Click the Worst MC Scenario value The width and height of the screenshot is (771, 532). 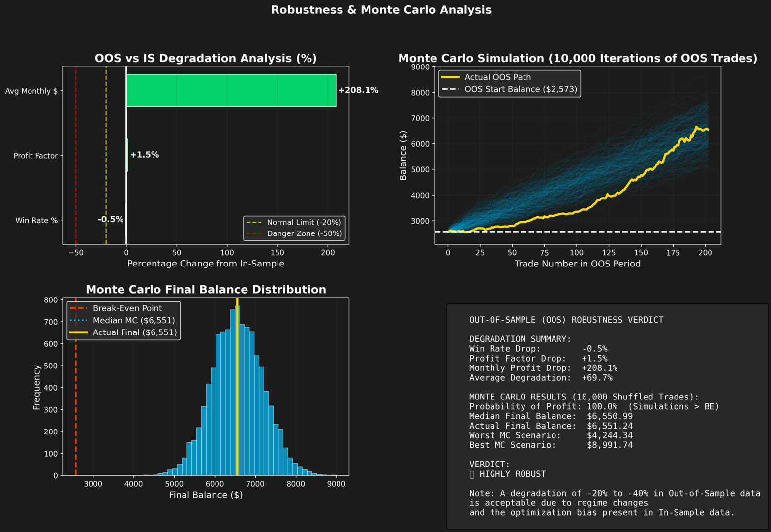pyautogui.click(x=610, y=436)
